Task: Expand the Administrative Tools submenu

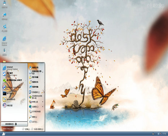Action: click(x=36, y=102)
